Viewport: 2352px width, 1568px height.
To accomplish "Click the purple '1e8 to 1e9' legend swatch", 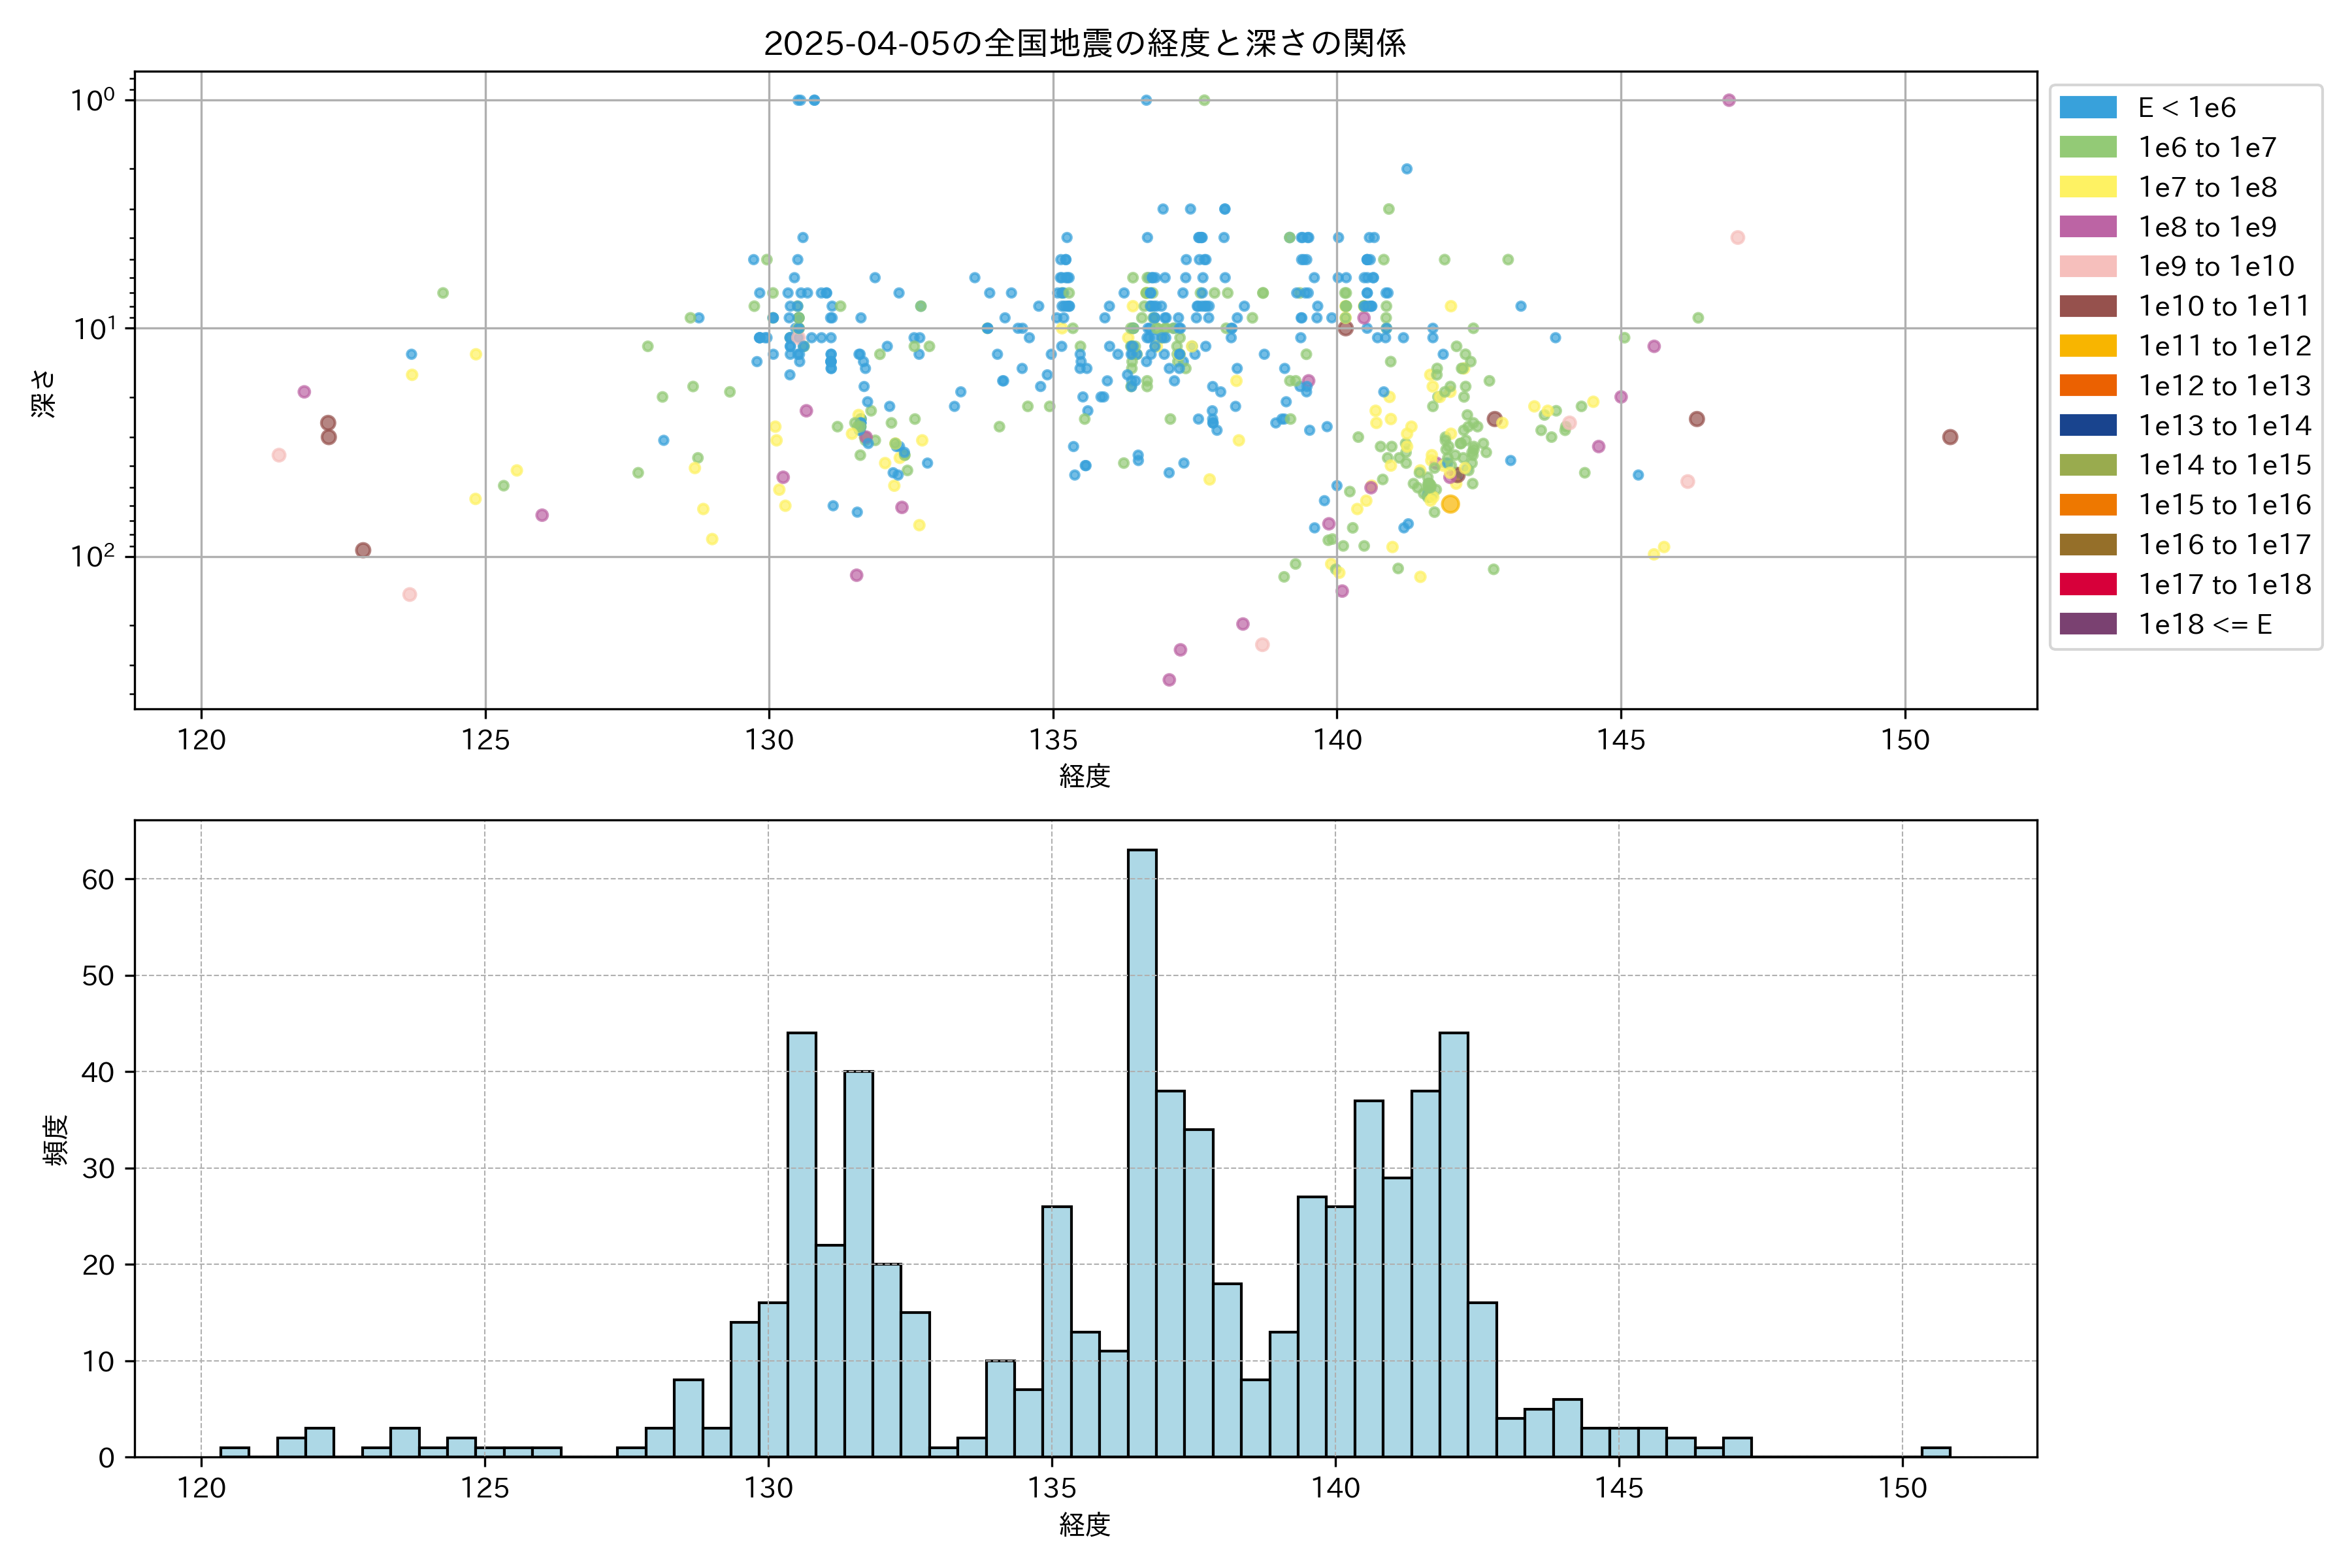I will coord(2087,227).
